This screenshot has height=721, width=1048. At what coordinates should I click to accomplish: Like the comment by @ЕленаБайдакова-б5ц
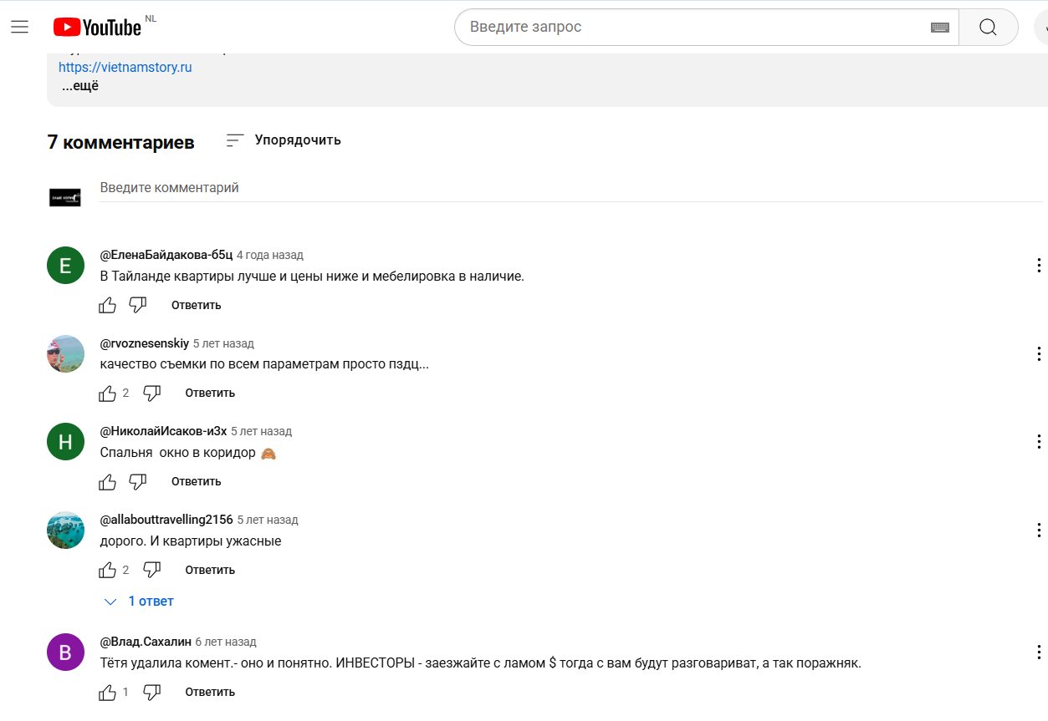(x=108, y=305)
